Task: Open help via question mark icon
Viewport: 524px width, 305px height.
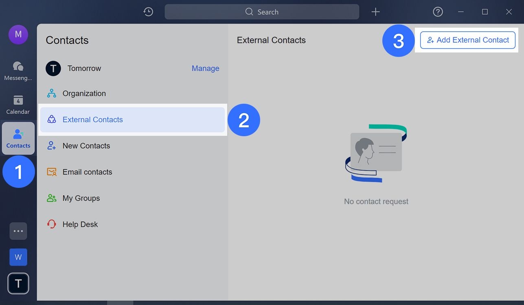Action: 437,11
